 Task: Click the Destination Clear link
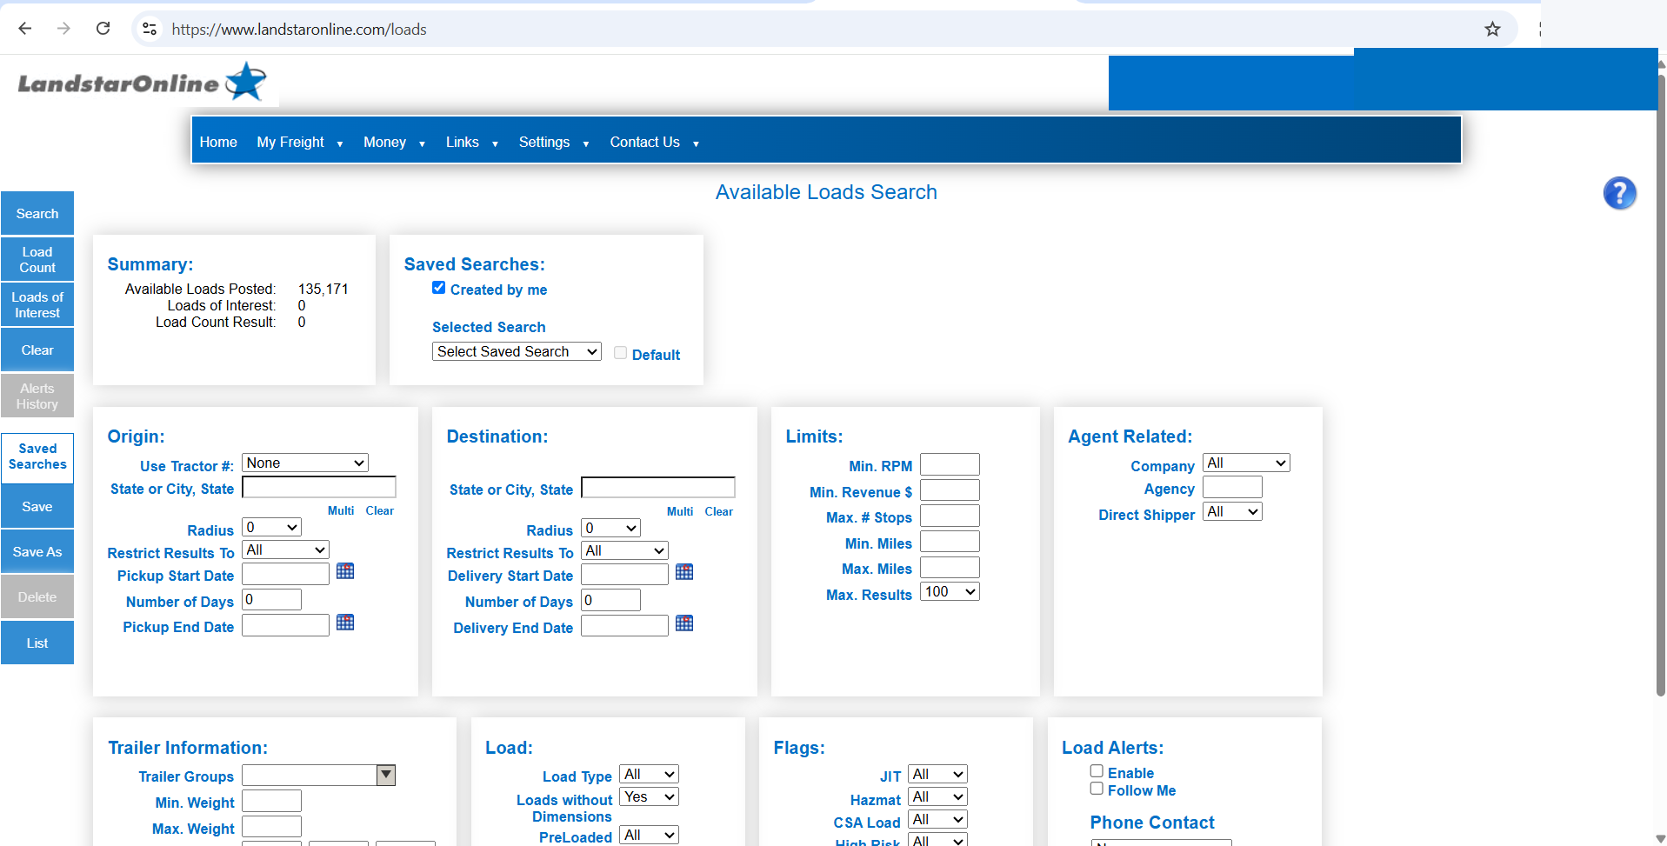[x=719, y=511]
